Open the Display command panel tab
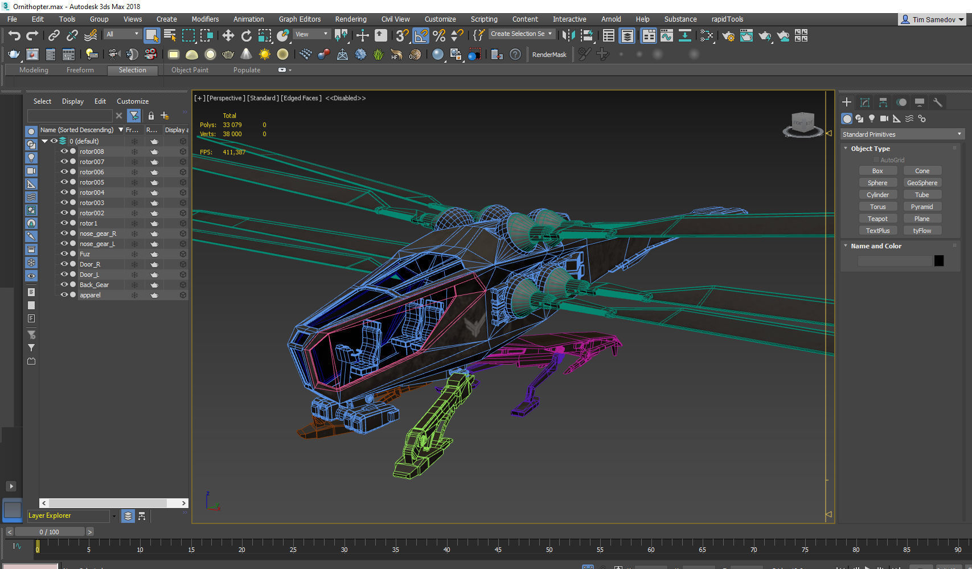 (920, 102)
